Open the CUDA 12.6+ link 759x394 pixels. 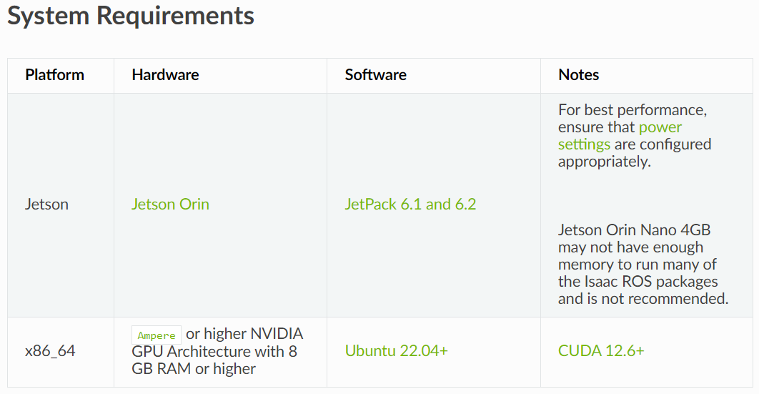pyautogui.click(x=601, y=351)
